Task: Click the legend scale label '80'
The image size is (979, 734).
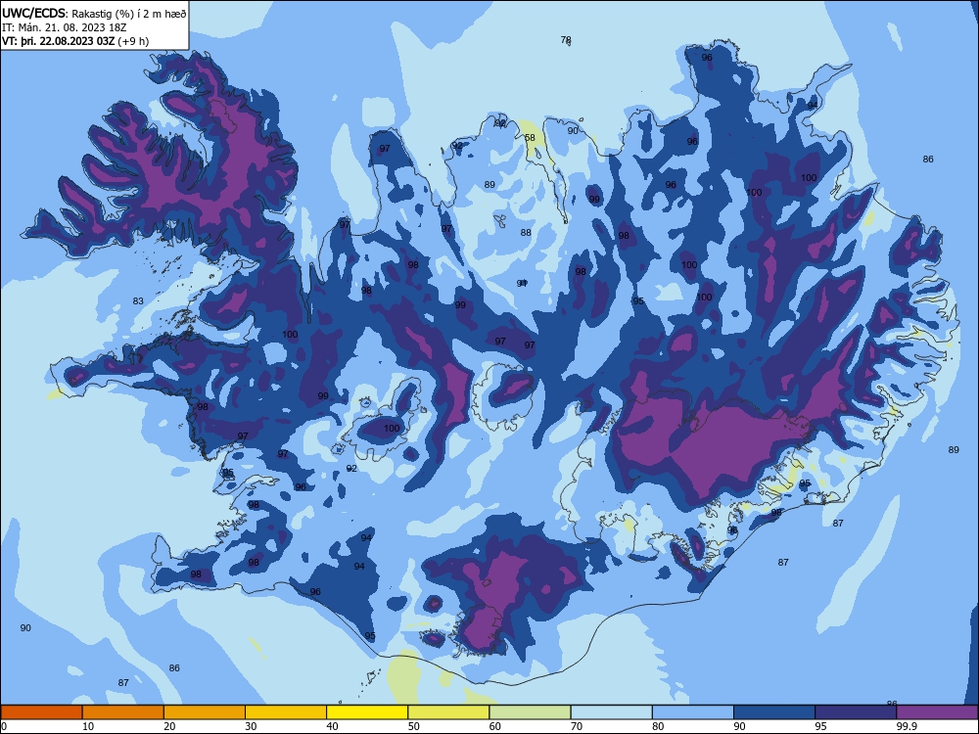Action: (x=658, y=726)
